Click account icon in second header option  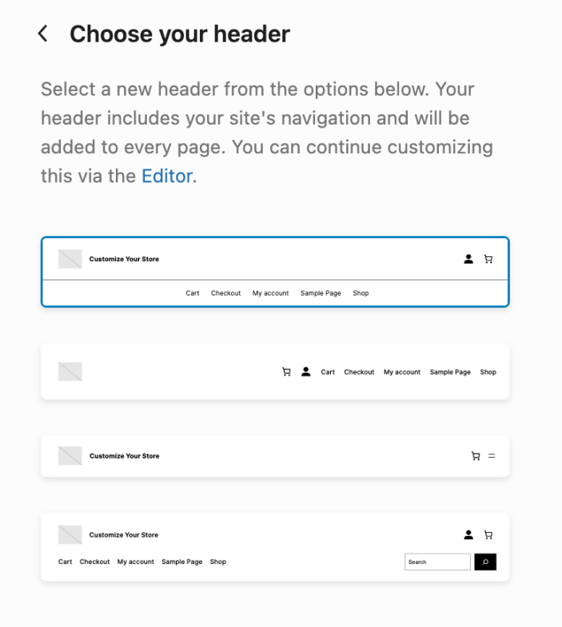(306, 372)
